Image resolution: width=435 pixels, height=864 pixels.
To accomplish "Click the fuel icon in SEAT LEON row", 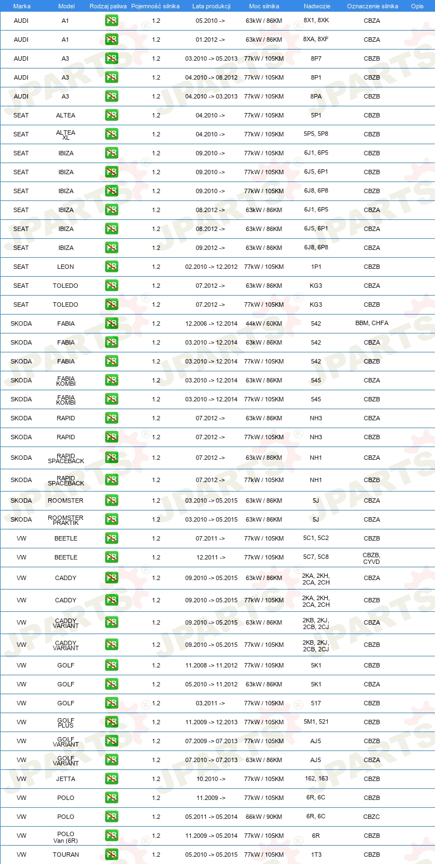I will pyautogui.click(x=111, y=267).
